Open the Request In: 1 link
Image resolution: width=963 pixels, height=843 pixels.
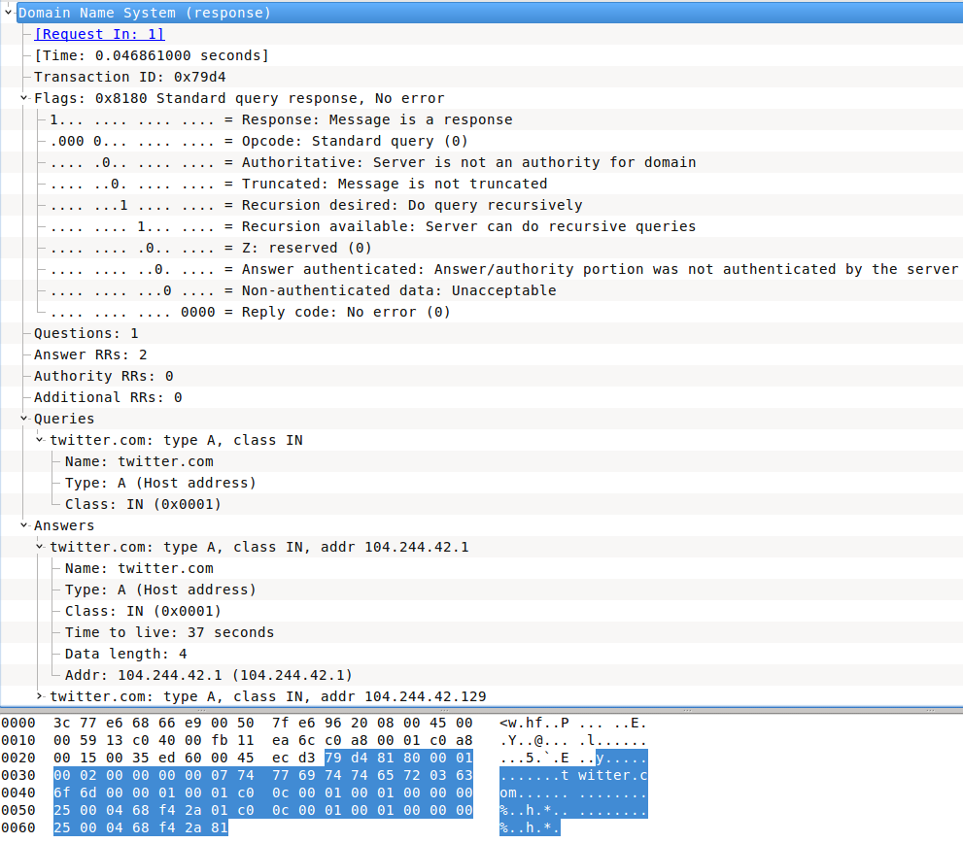[x=99, y=34]
